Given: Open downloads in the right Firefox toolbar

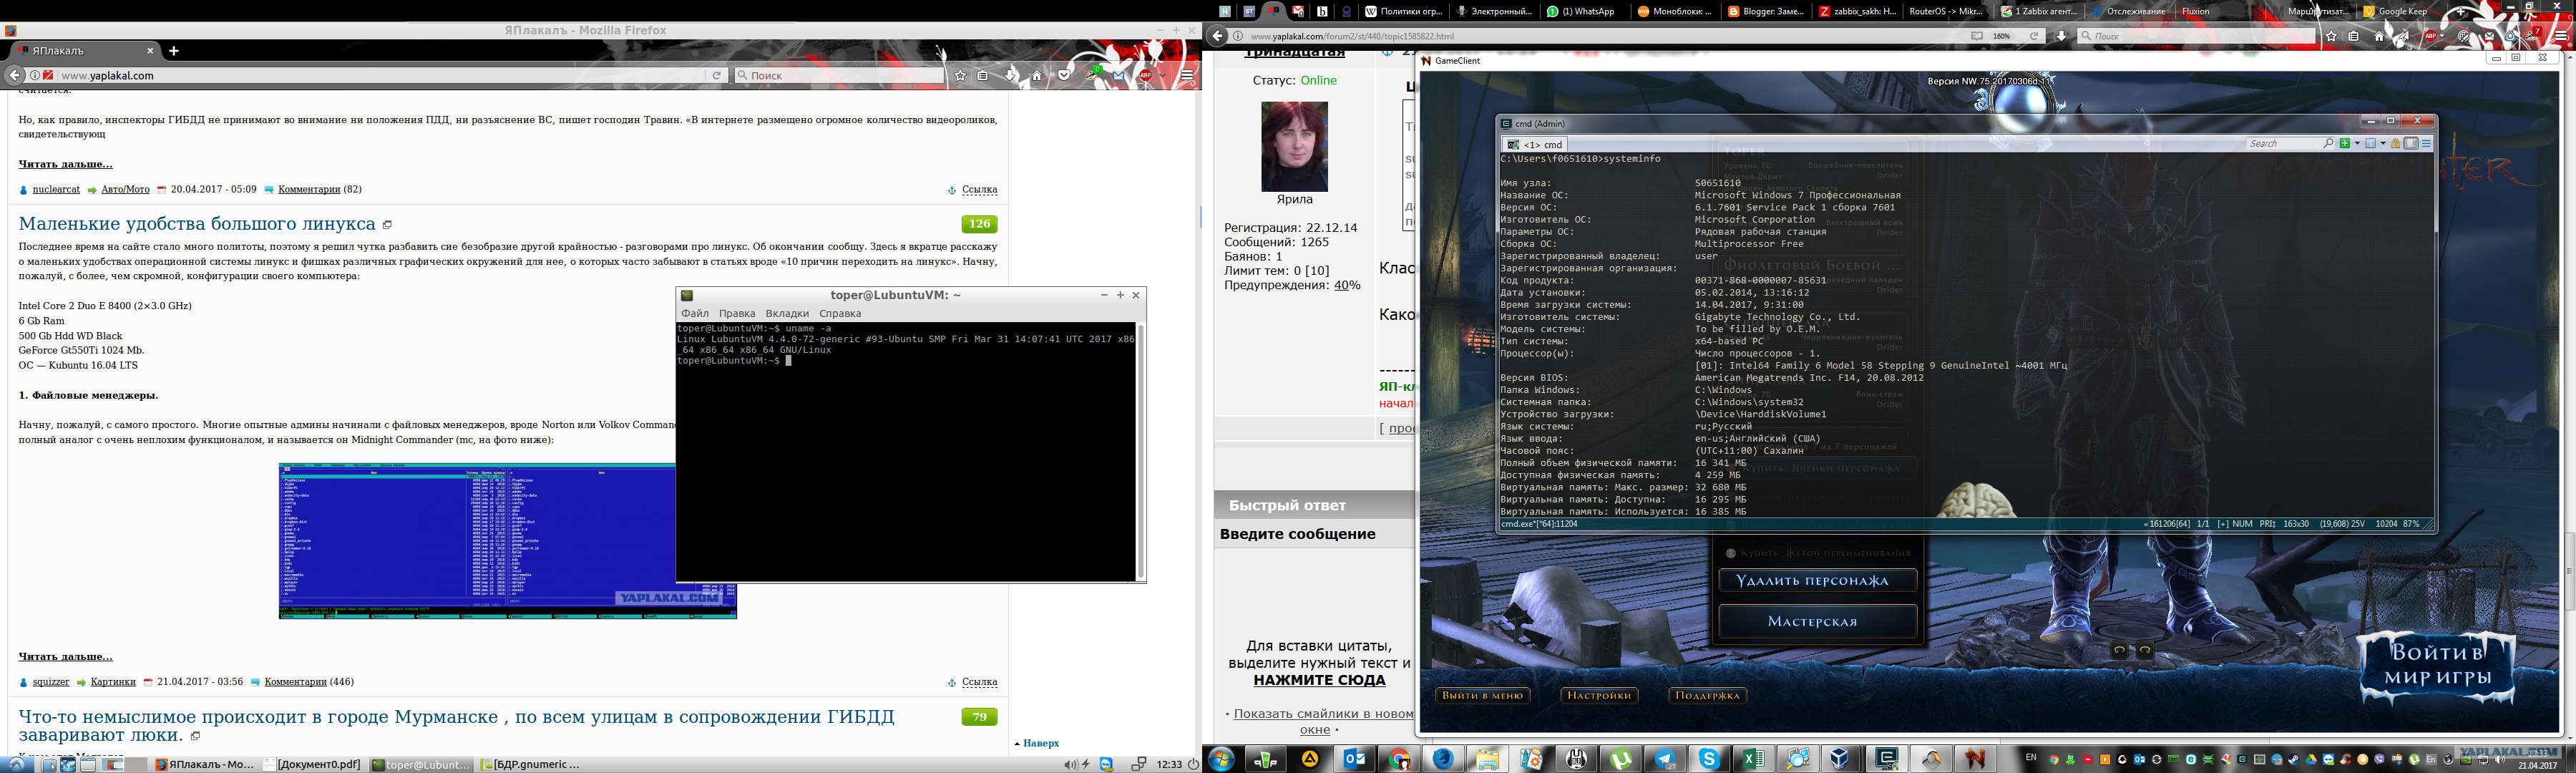Looking at the screenshot, I should [2061, 36].
